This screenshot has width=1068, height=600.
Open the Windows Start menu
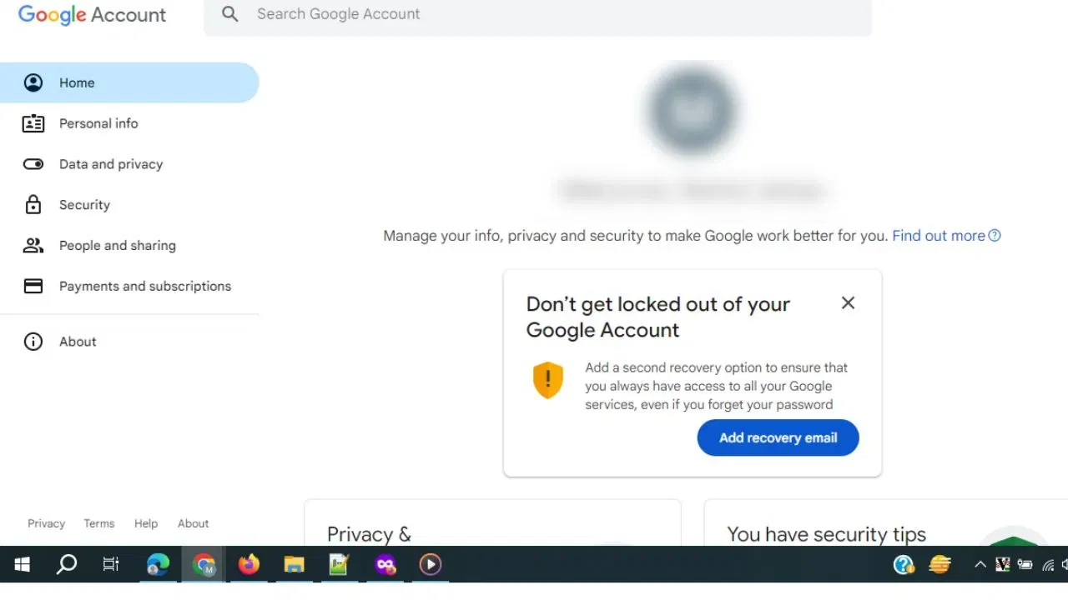coord(23,564)
